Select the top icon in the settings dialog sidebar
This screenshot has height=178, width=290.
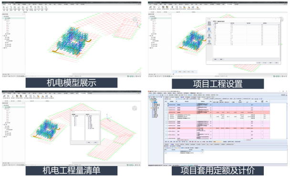point(209,23)
